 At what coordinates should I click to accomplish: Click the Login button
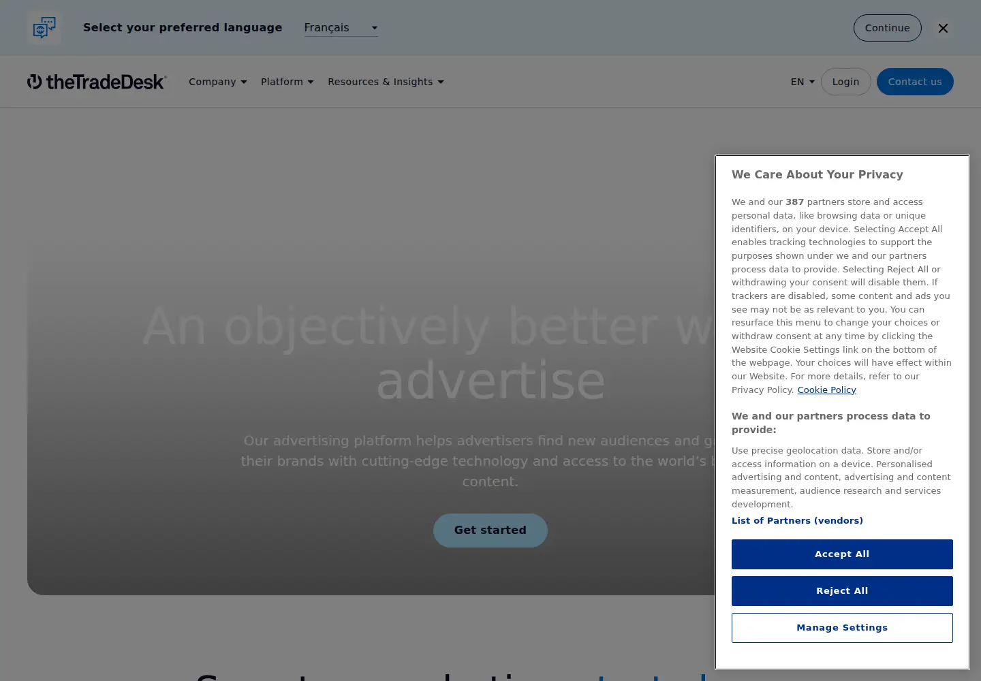845,82
